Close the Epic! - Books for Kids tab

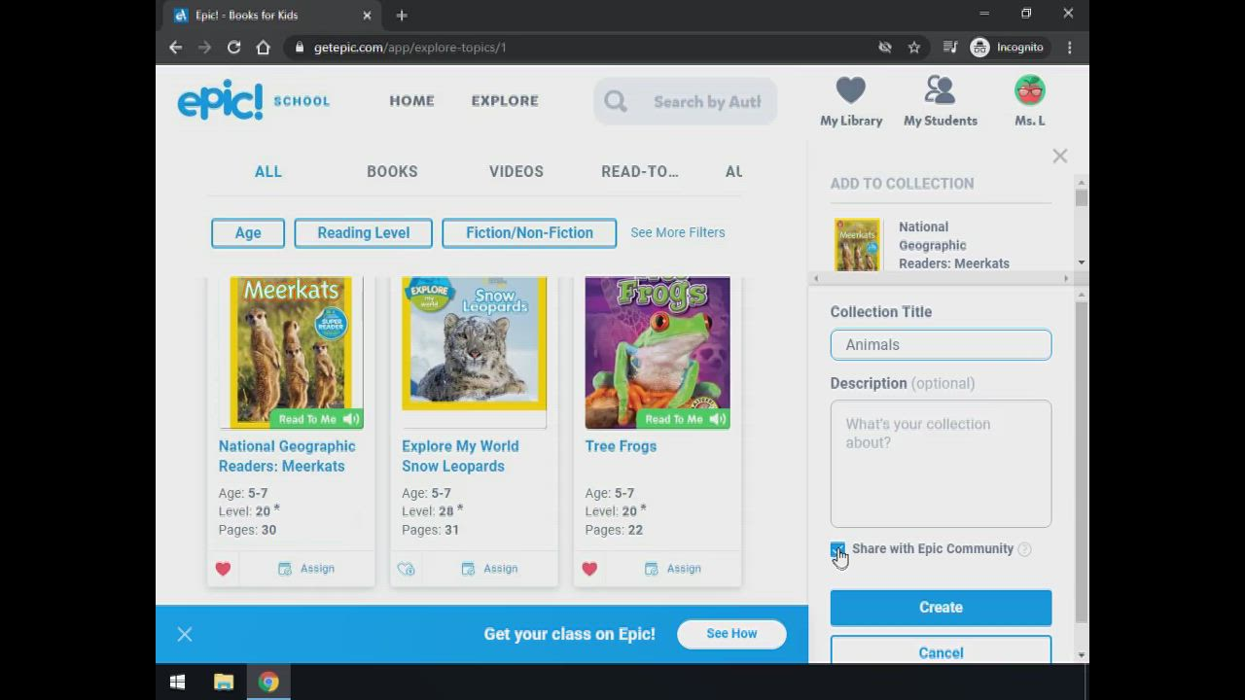pos(367,15)
